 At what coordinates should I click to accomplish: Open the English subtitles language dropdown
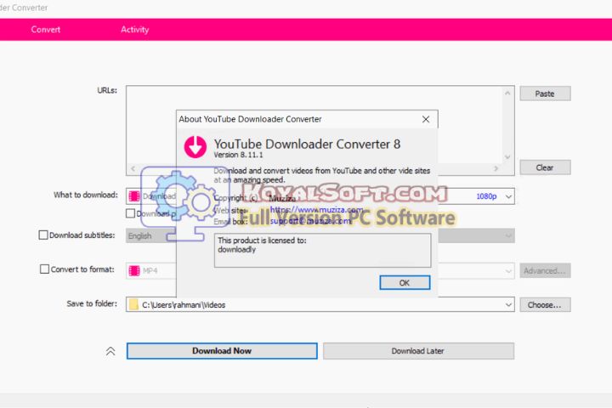coord(508,235)
